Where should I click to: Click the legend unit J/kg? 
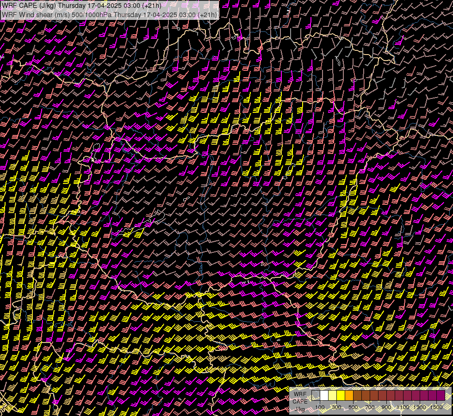[x=299, y=410]
